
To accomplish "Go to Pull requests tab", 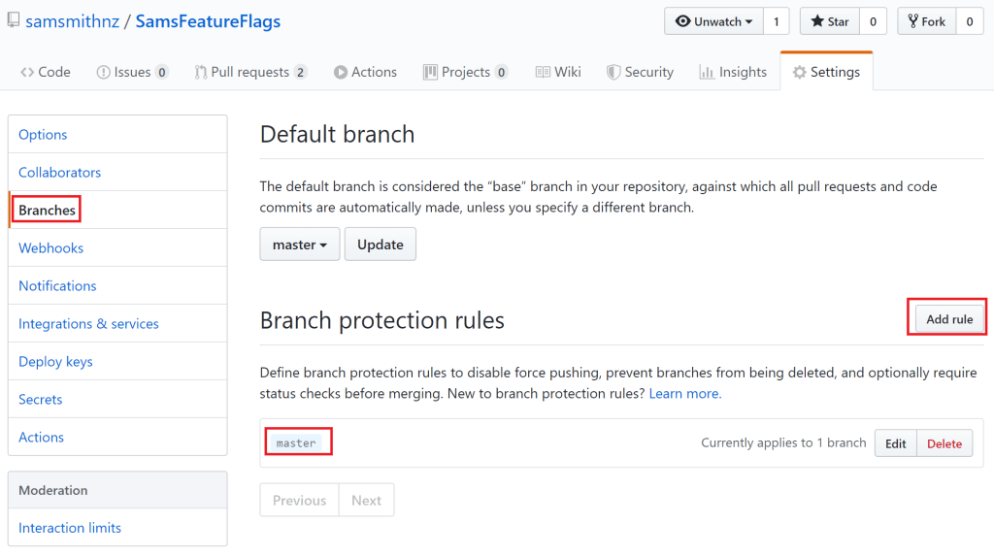I will (x=250, y=72).
